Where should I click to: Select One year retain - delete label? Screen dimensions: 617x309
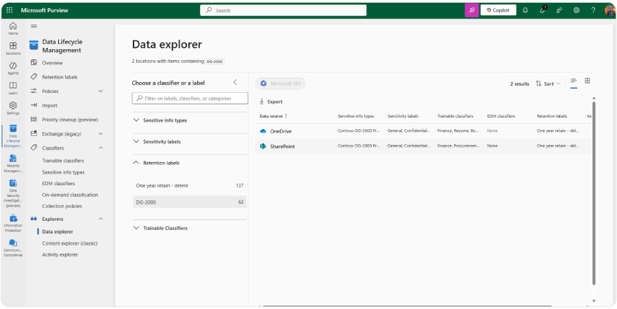(190, 186)
